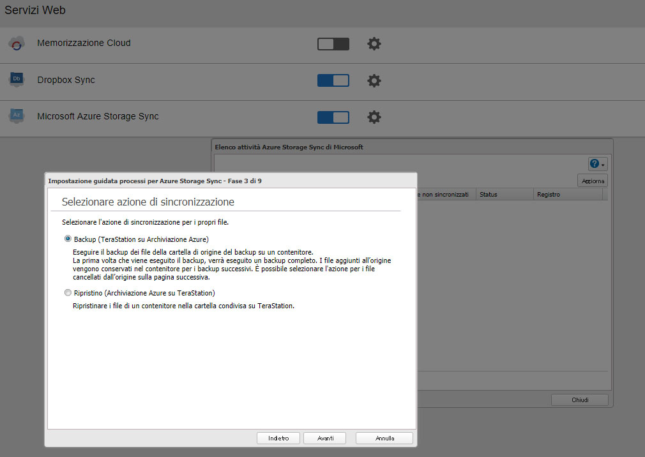Click the Aggiorna refresh button
The height and width of the screenshot is (457, 645).
click(592, 181)
